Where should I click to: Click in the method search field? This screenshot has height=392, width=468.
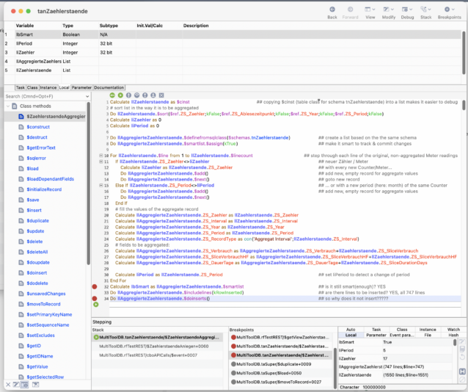pyautogui.click(x=40, y=96)
